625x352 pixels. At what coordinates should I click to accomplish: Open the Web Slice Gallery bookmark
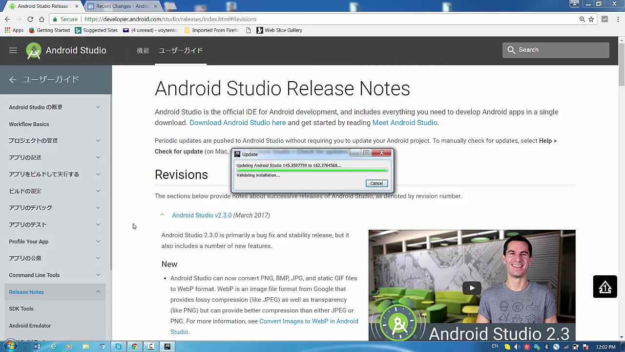click(x=279, y=30)
